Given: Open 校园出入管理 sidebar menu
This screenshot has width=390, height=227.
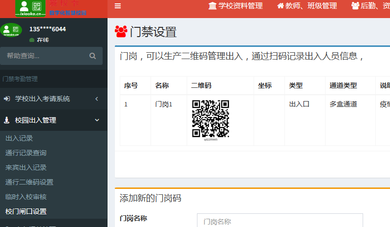Looking at the screenshot, I should coord(54,120).
